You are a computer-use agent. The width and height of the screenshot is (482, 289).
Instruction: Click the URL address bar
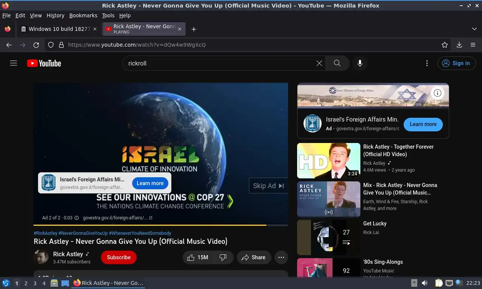click(249, 45)
